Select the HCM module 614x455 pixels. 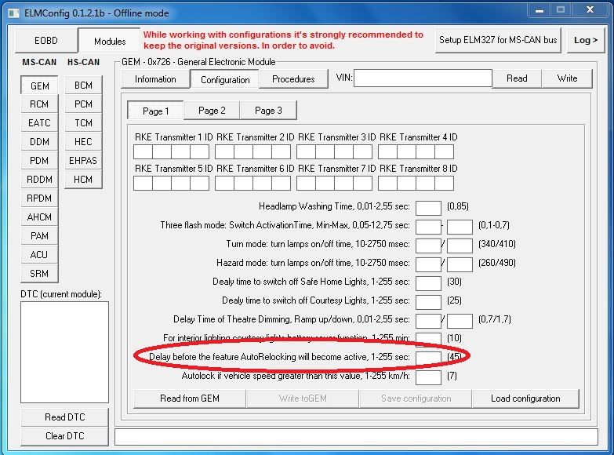coord(83,180)
